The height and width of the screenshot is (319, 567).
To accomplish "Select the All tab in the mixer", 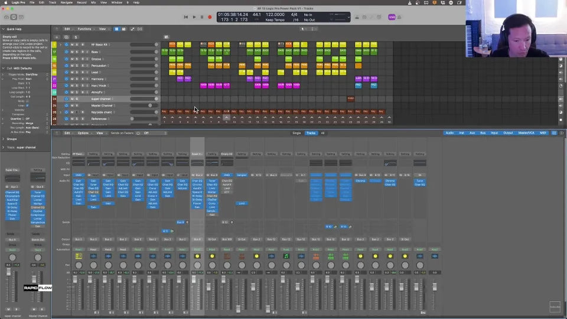I will (x=322, y=133).
